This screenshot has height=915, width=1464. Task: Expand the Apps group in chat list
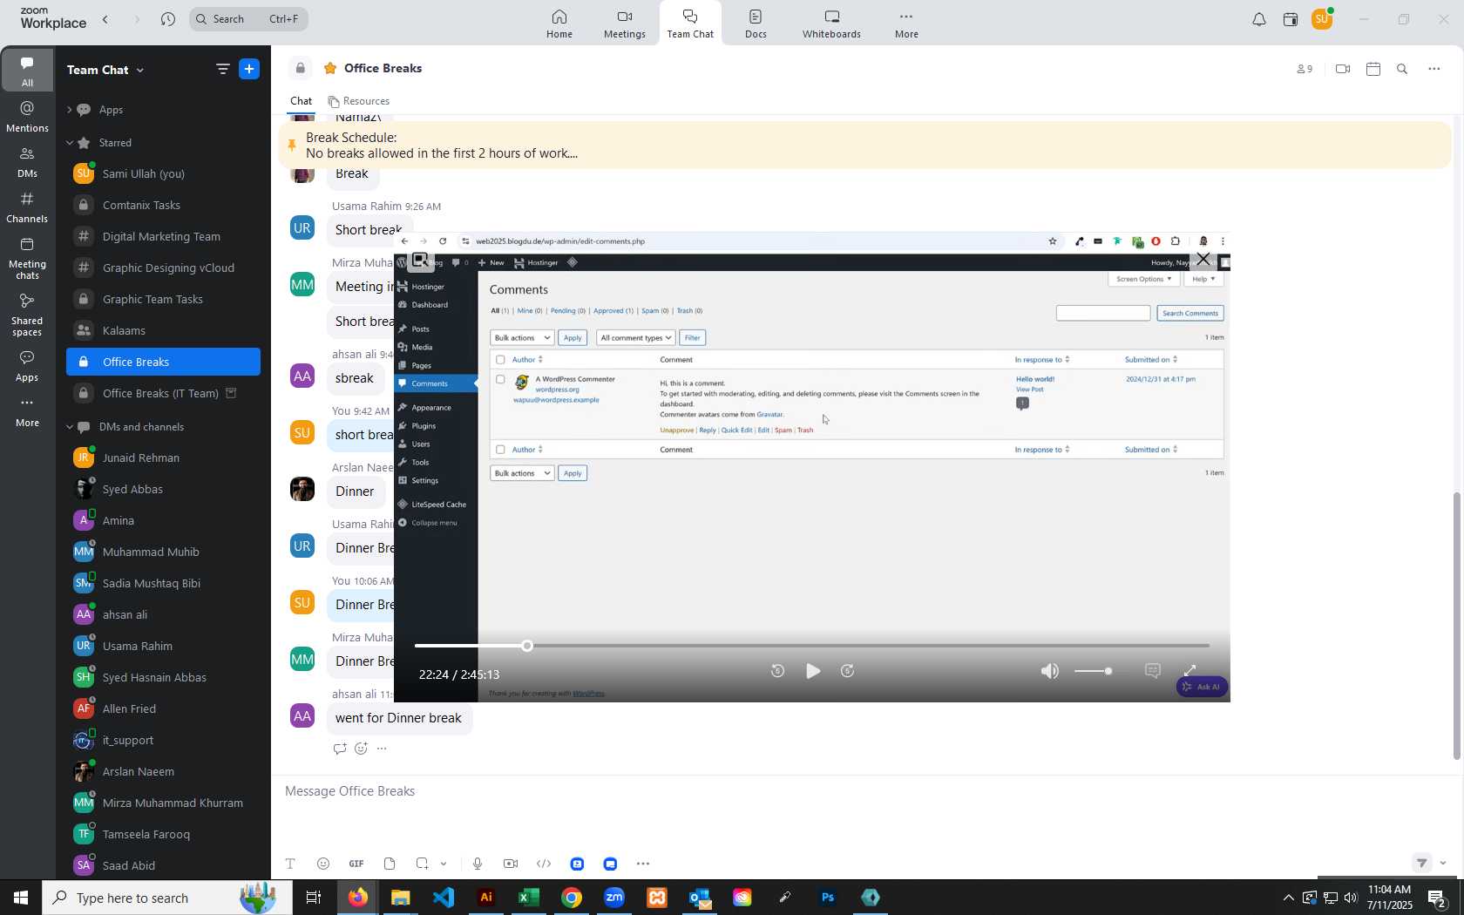pyautogui.click(x=69, y=110)
